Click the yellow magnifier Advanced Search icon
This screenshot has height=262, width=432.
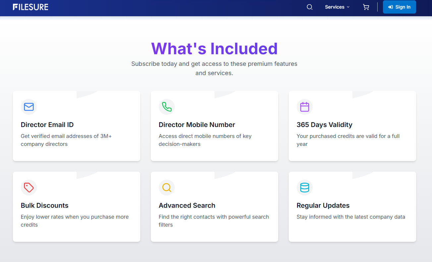167,188
